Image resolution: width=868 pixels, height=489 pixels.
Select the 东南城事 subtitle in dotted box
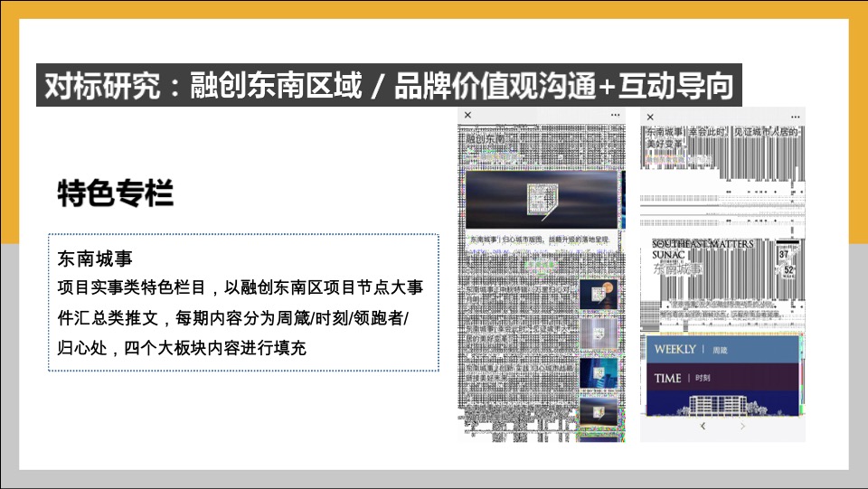pos(95,259)
